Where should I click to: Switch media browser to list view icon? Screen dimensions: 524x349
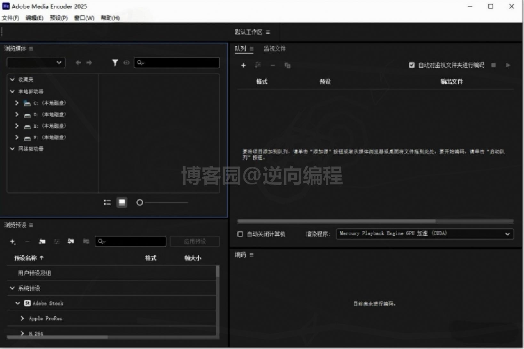click(x=107, y=202)
